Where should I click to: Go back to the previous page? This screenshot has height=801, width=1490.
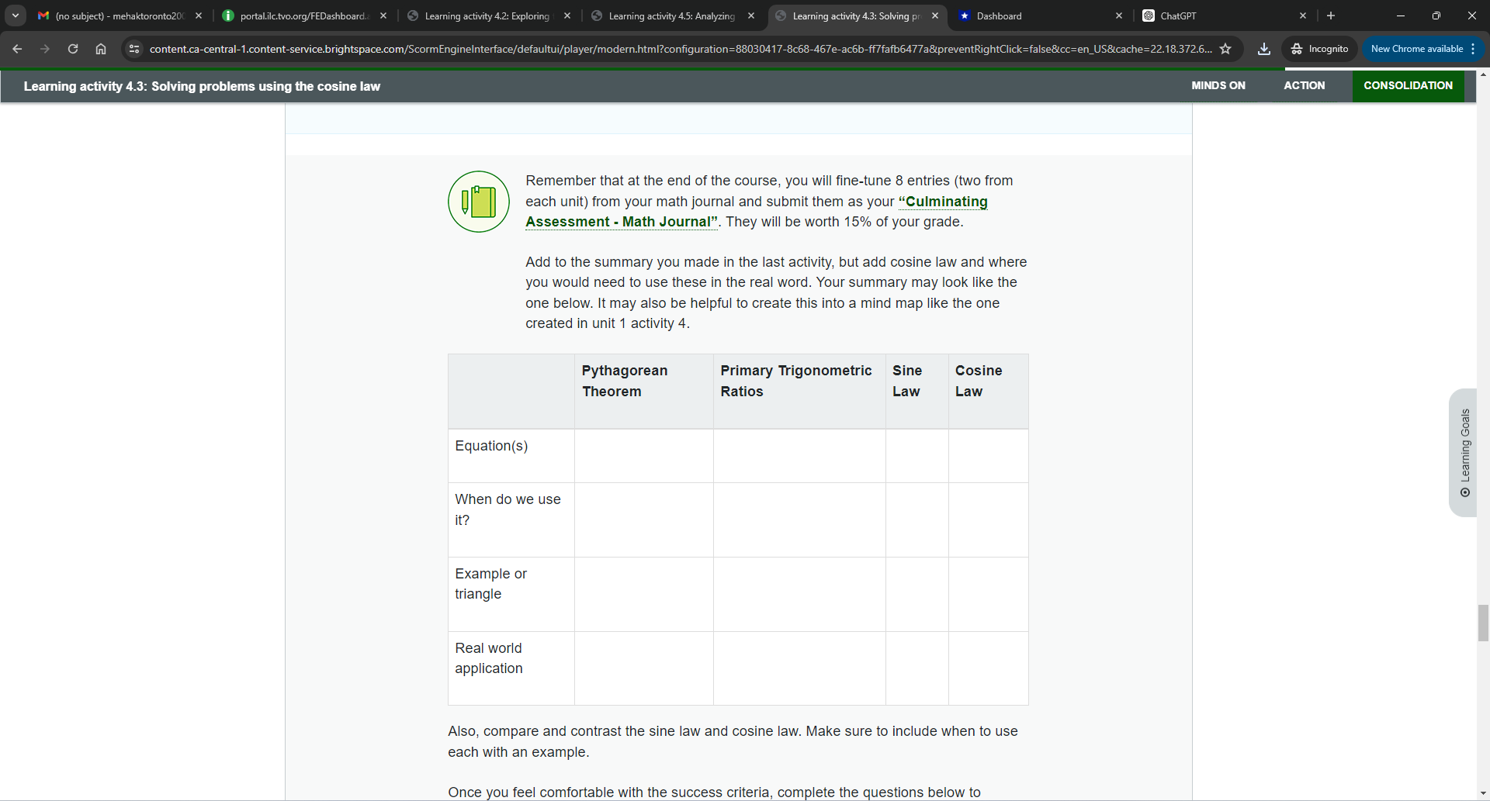pos(17,49)
